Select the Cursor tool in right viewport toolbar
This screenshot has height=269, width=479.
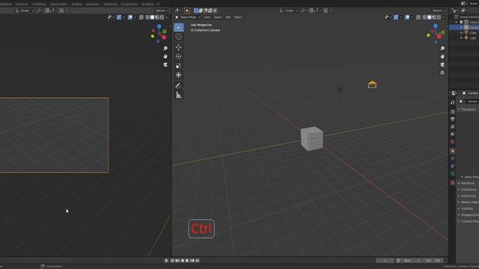[x=179, y=37]
